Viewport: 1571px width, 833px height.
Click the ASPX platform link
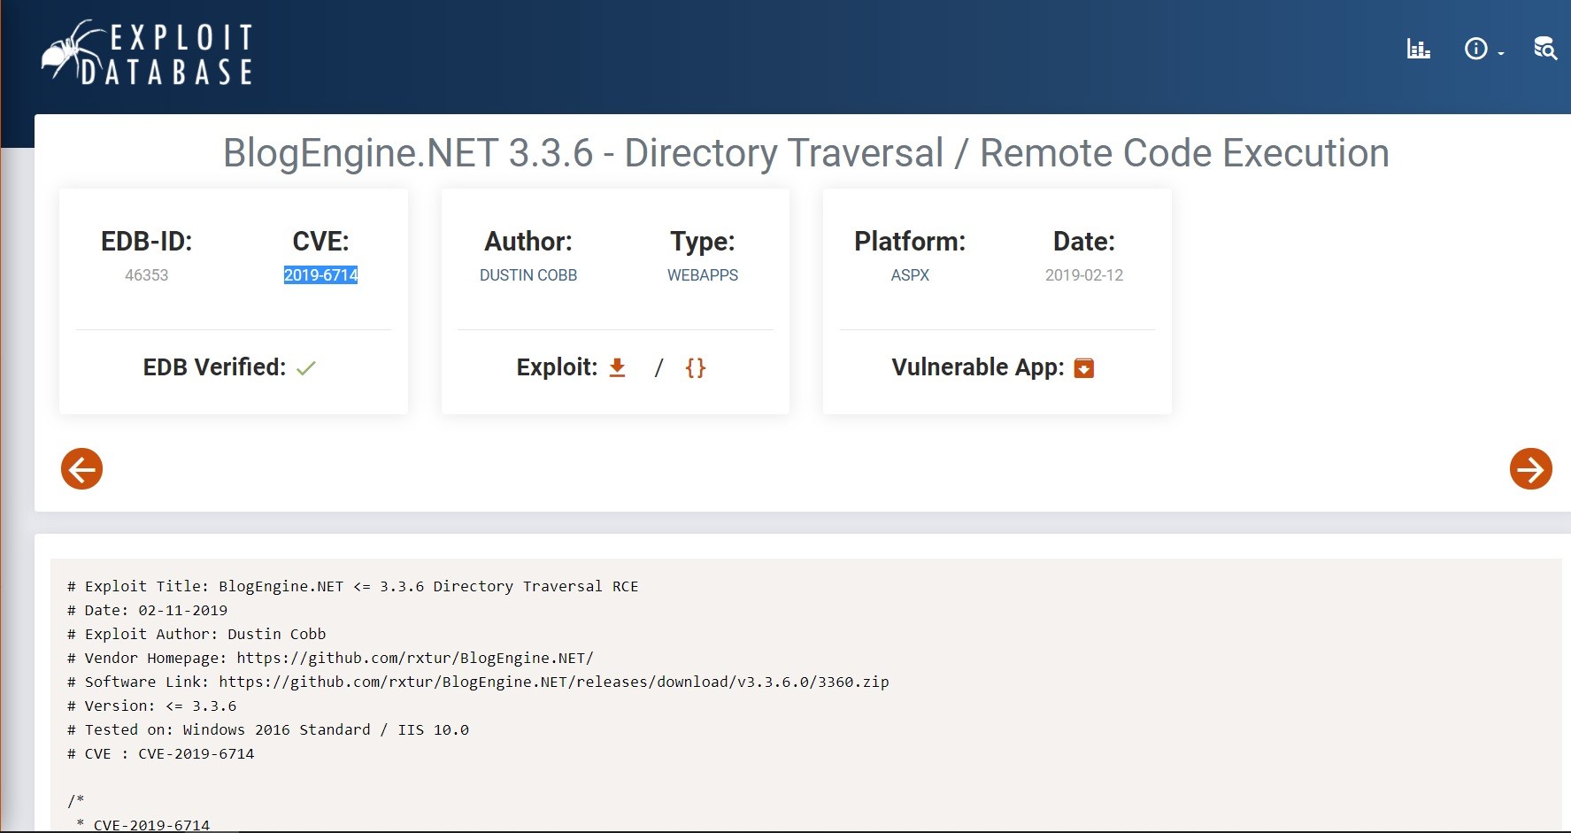(910, 275)
